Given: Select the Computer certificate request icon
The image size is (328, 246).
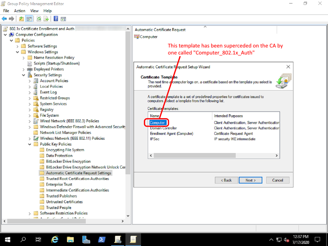Looking at the screenshot, I should (137, 37).
